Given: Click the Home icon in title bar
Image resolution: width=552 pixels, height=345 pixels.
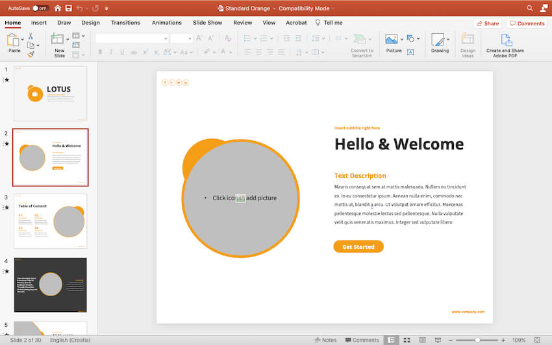Looking at the screenshot, I should tap(57, 8).
